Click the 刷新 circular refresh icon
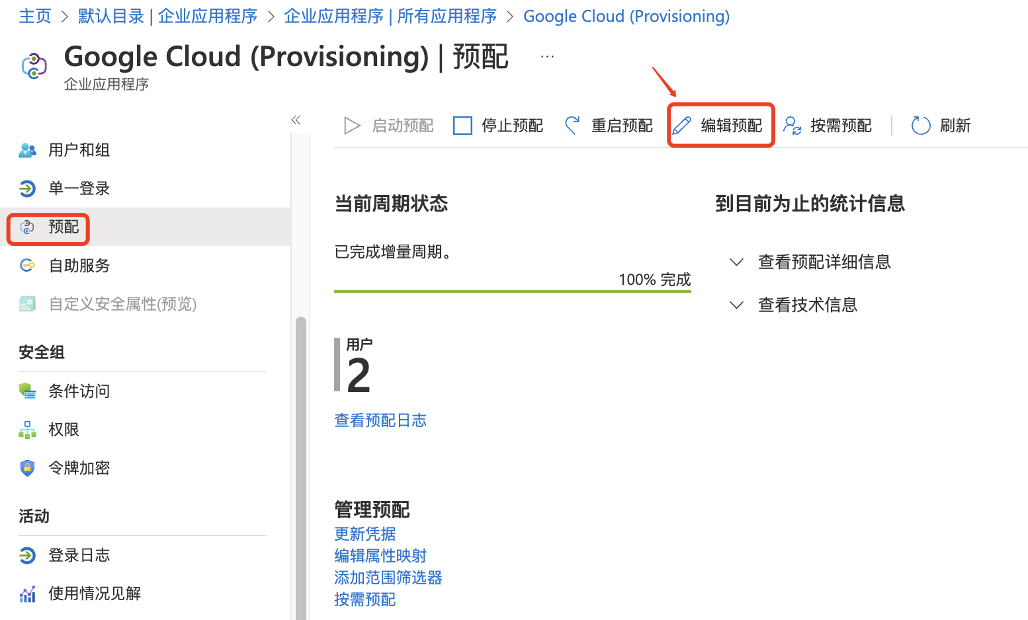Screen dimensions: 1028x620 921,126
